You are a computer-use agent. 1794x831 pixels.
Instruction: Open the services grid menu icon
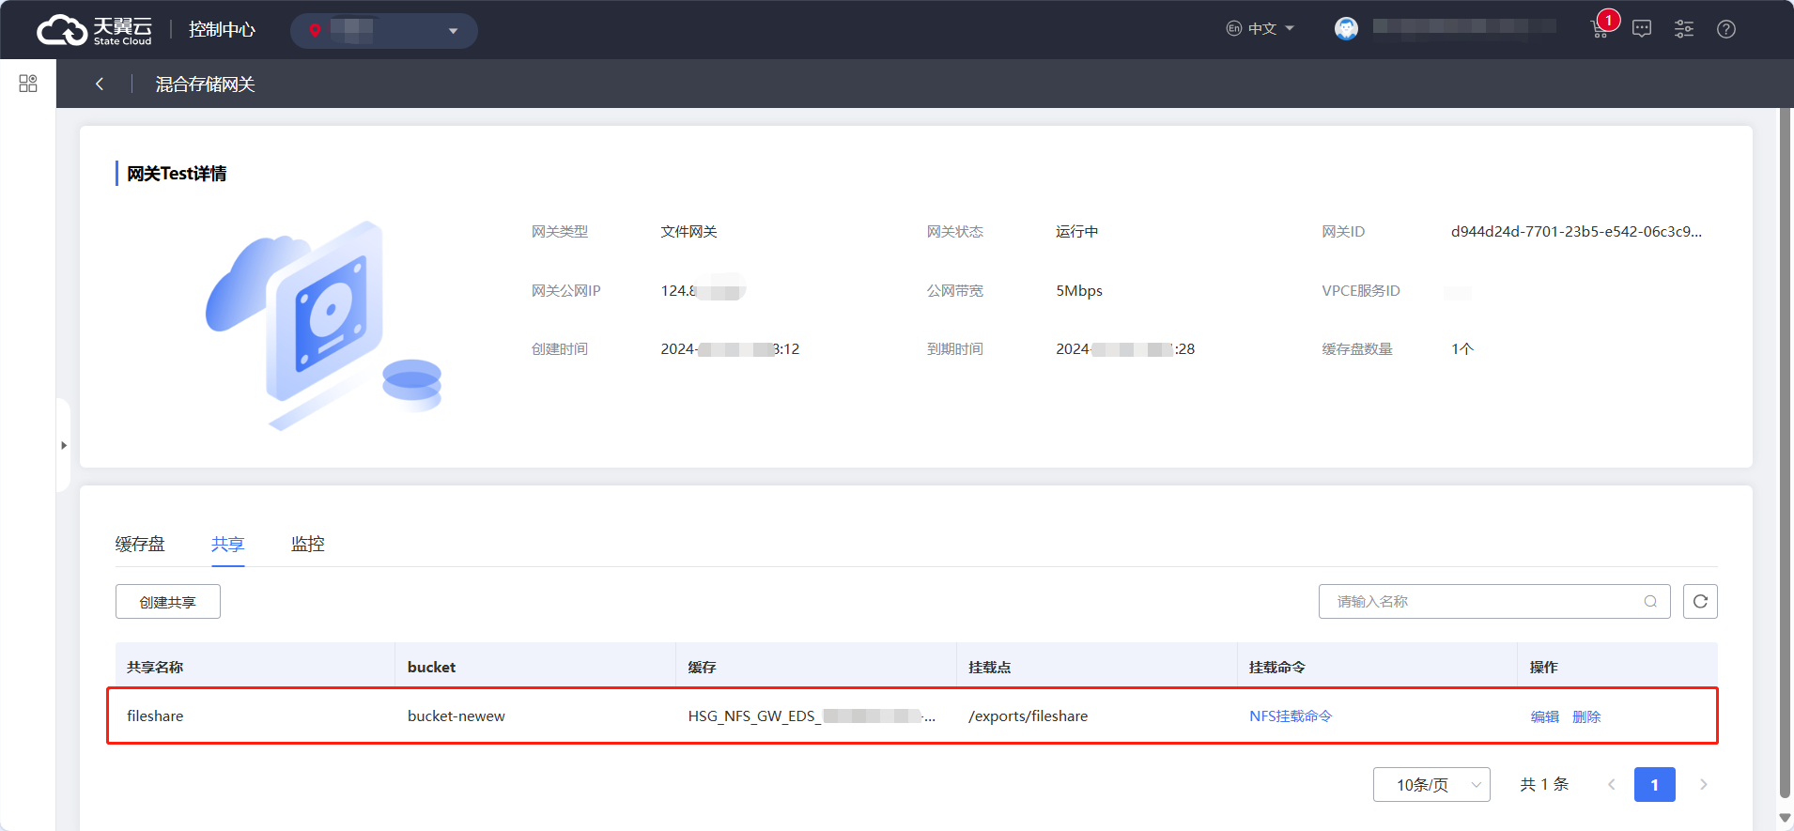pos(28,84)
